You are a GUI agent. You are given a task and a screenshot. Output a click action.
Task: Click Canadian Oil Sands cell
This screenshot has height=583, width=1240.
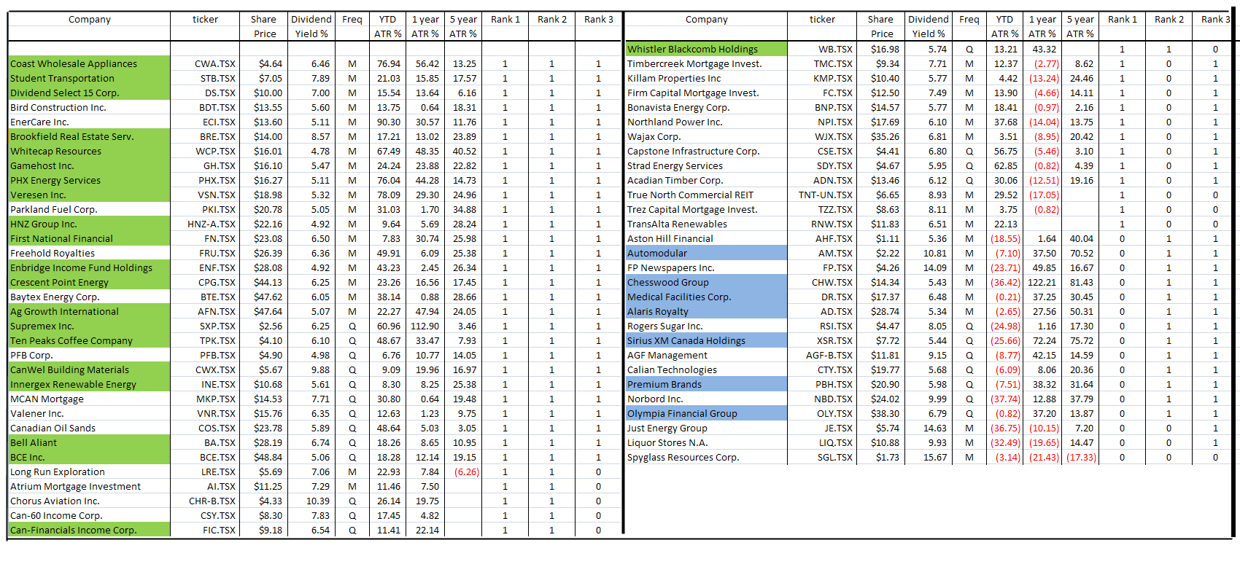pos(89,428)
